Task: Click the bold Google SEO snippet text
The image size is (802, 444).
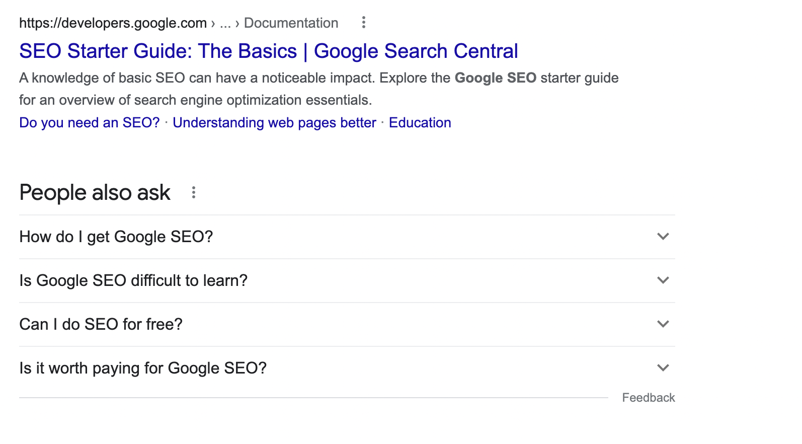Action: tap(495, 78)
